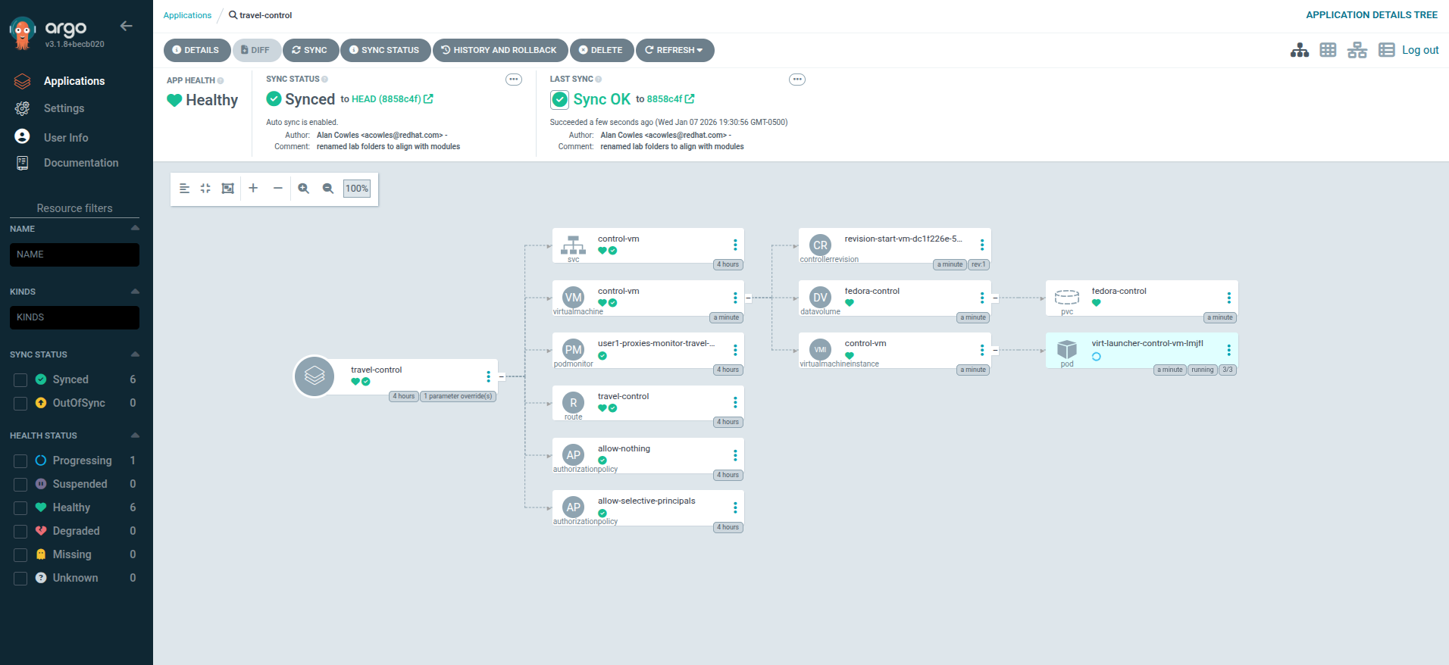Open the Details panel
This screenshot has width=1449, height=665.
[x=196, y=50]
